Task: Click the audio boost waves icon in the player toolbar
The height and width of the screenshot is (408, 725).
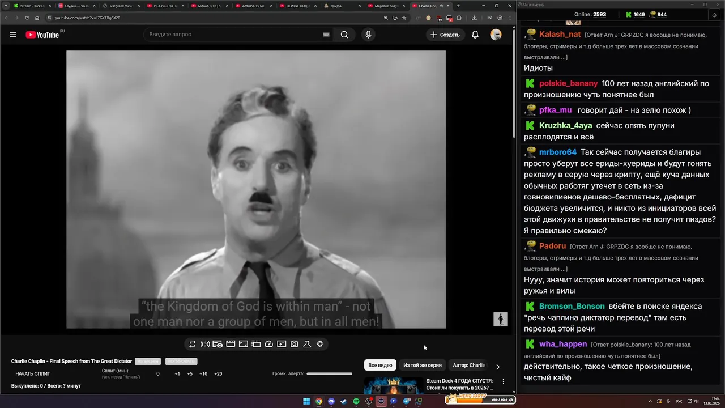Action: pos(205,344)
